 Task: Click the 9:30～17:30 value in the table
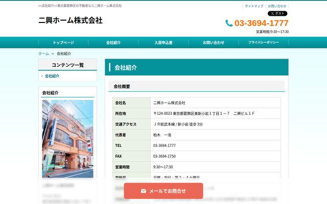point(163,167)
